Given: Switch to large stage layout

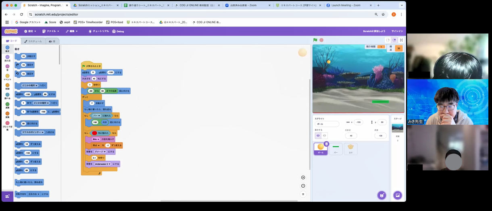Looking at the screenshot, I should pyautogui.click(x=394, y=40).
